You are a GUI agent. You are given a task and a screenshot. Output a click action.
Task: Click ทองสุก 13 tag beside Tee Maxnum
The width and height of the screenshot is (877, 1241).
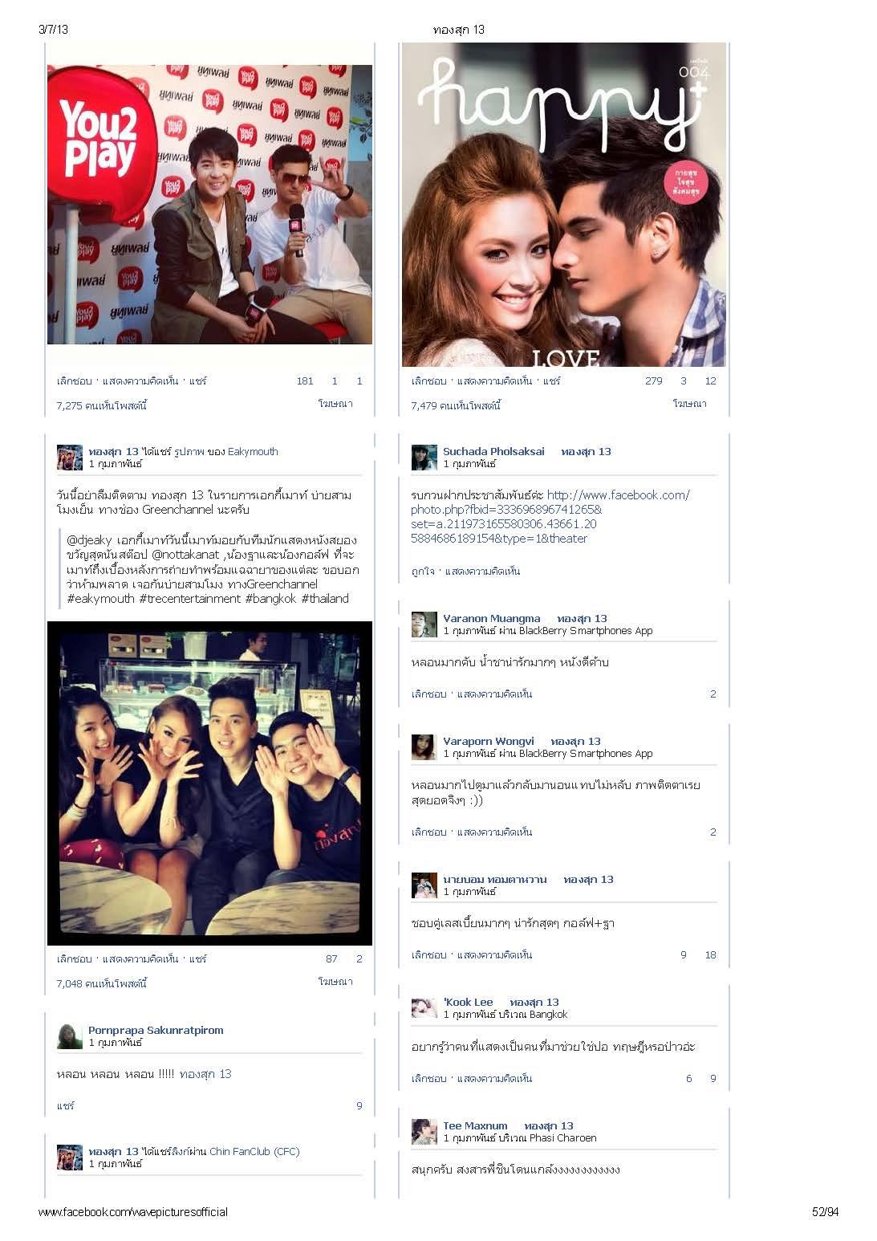pos(549,1126)
